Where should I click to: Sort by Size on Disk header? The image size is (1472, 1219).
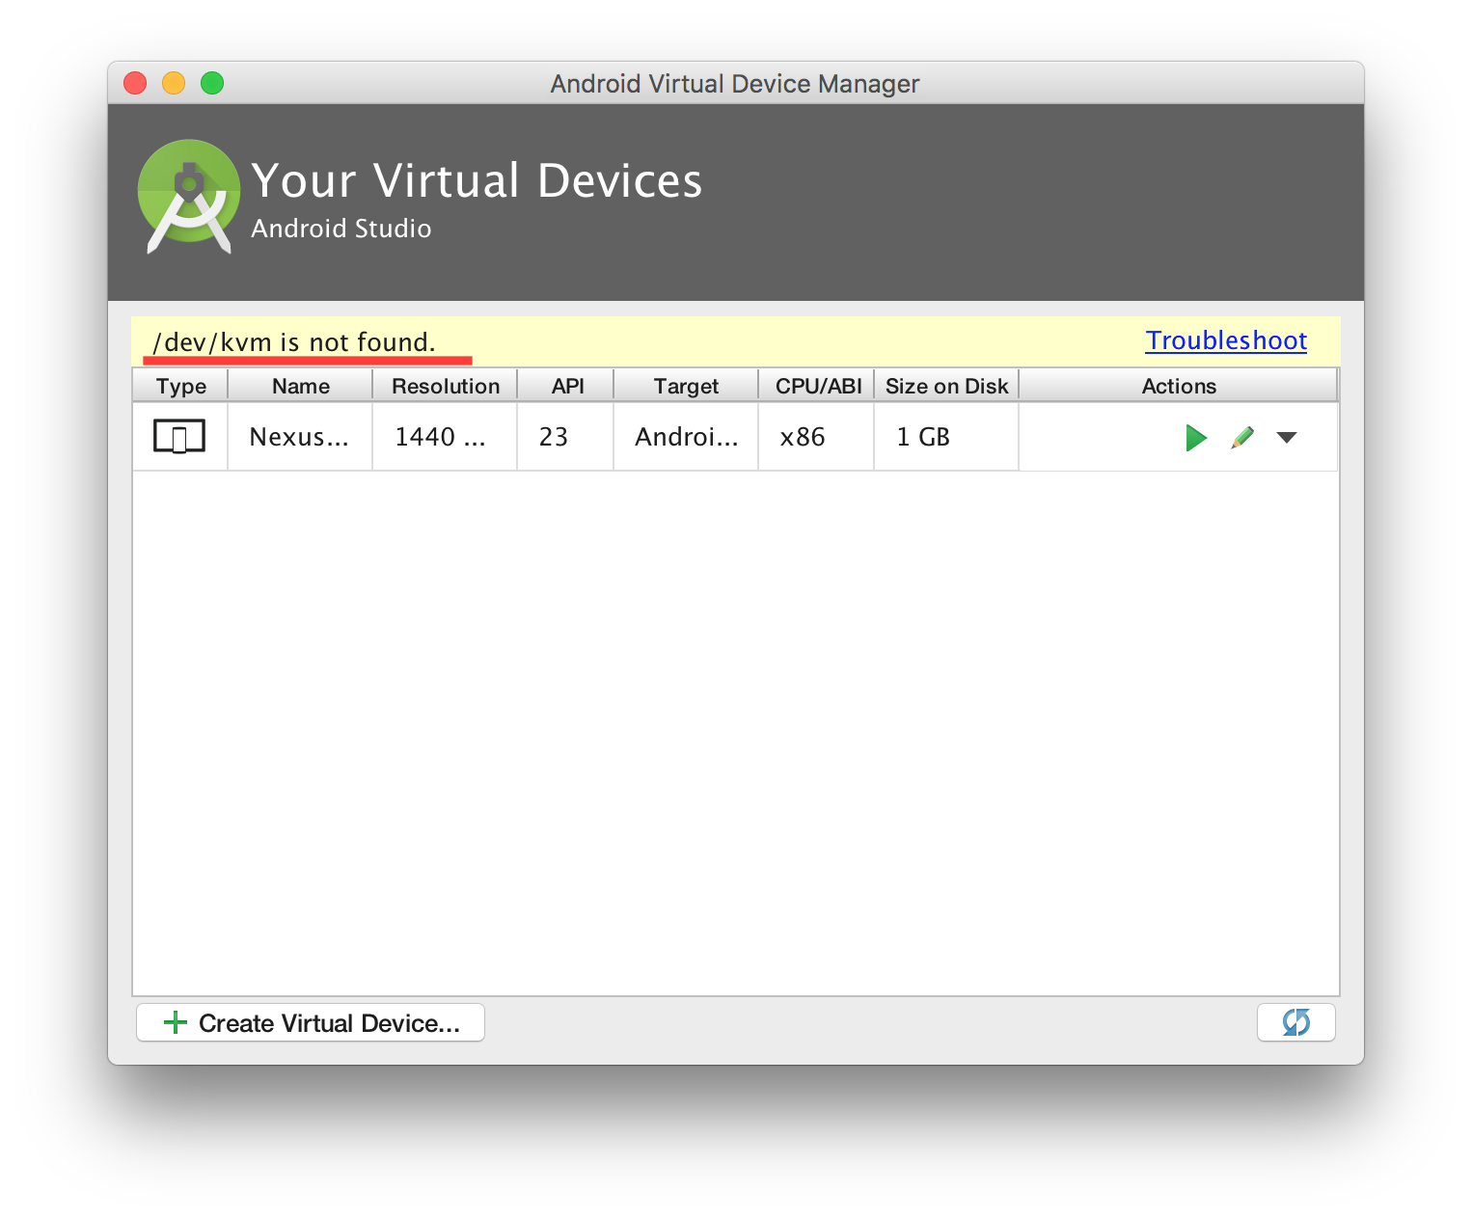tap(946, 386)
